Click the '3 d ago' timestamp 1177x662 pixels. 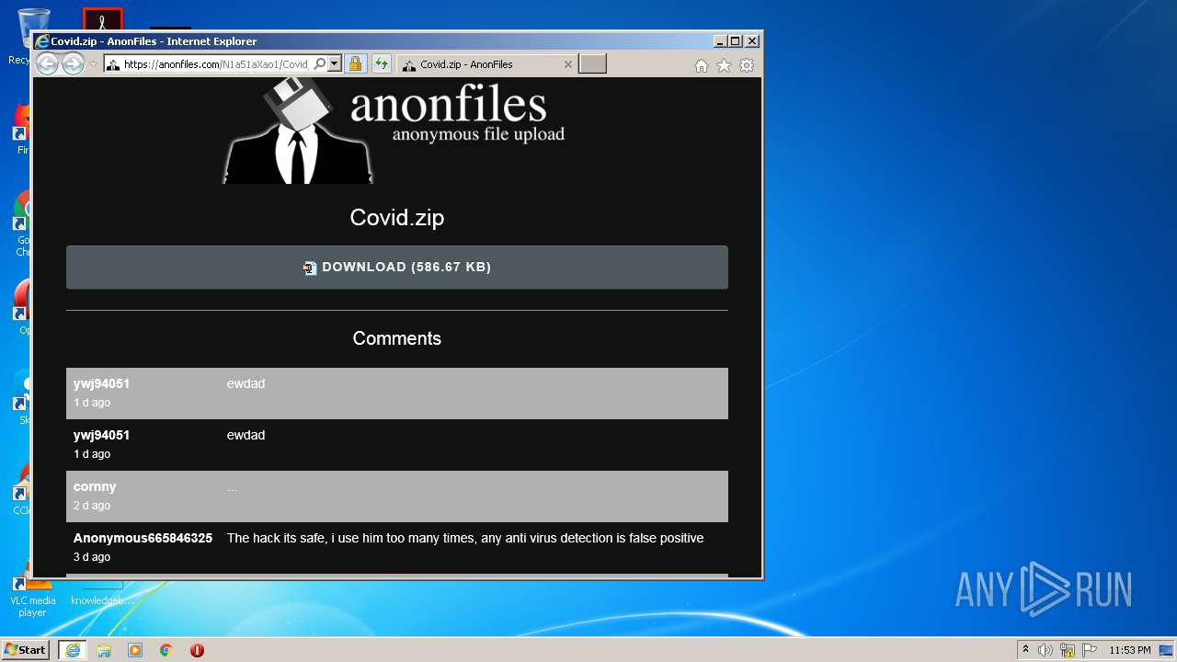pos(92,557)
